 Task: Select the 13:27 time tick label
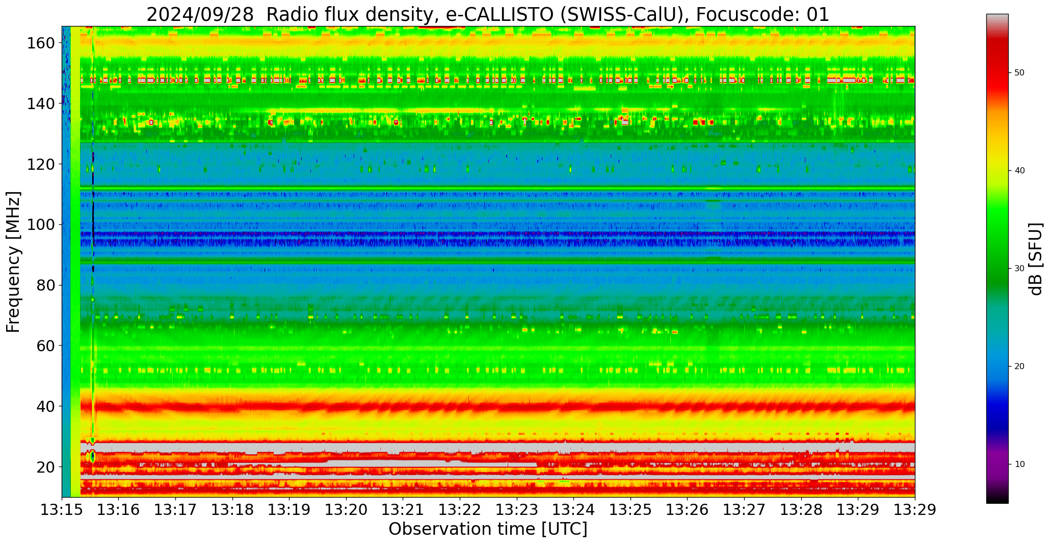tap(744, 510)
